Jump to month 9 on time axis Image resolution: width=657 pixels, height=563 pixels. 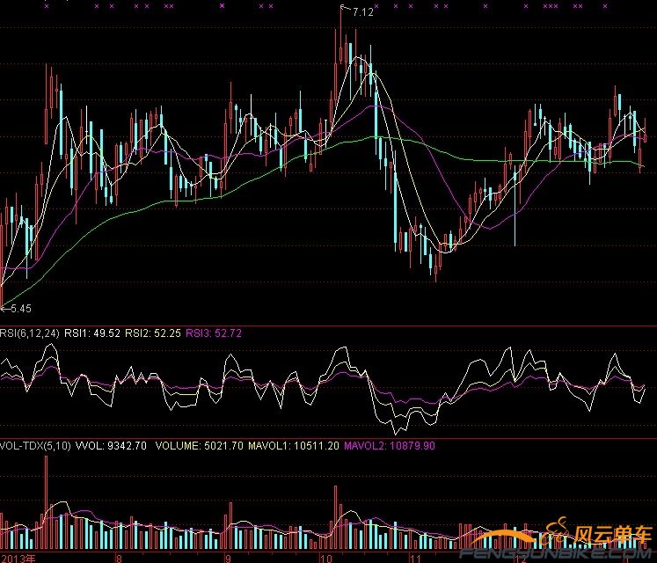click(228, 558)
